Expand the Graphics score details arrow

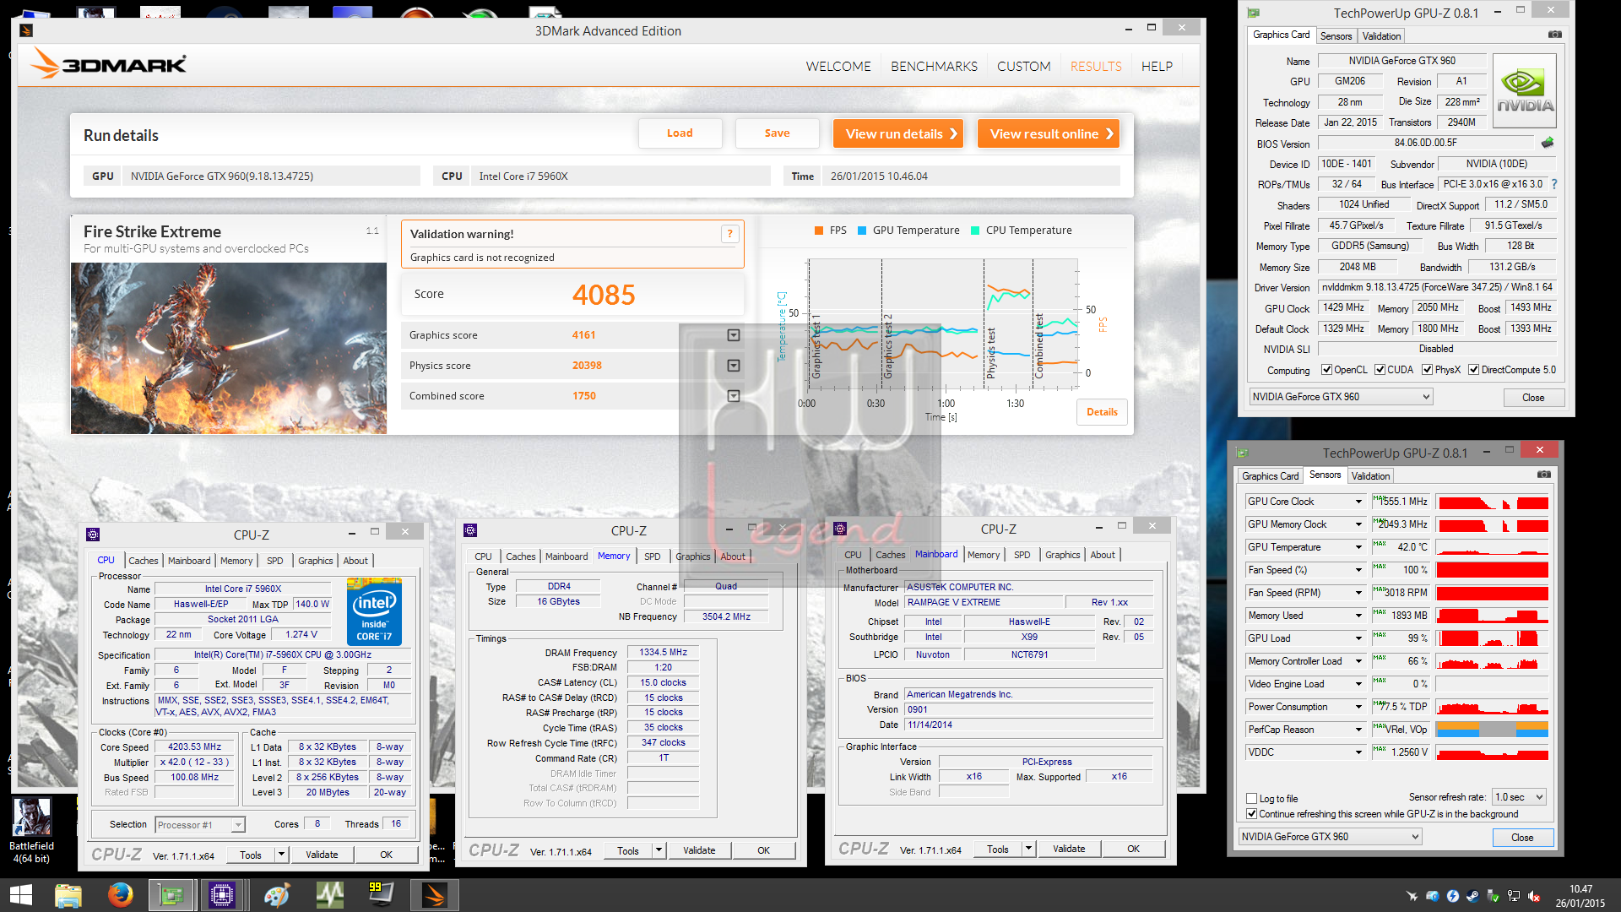[734, 335]
